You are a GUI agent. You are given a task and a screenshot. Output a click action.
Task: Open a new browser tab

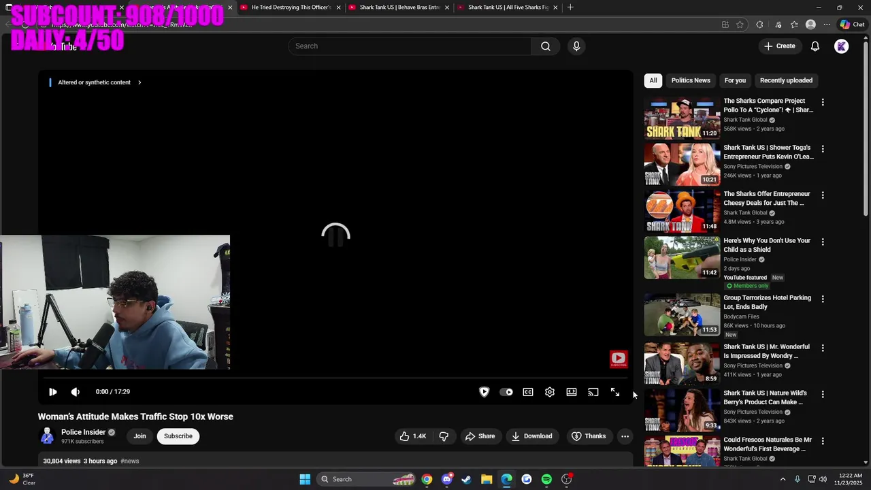[x=570, y=7]
